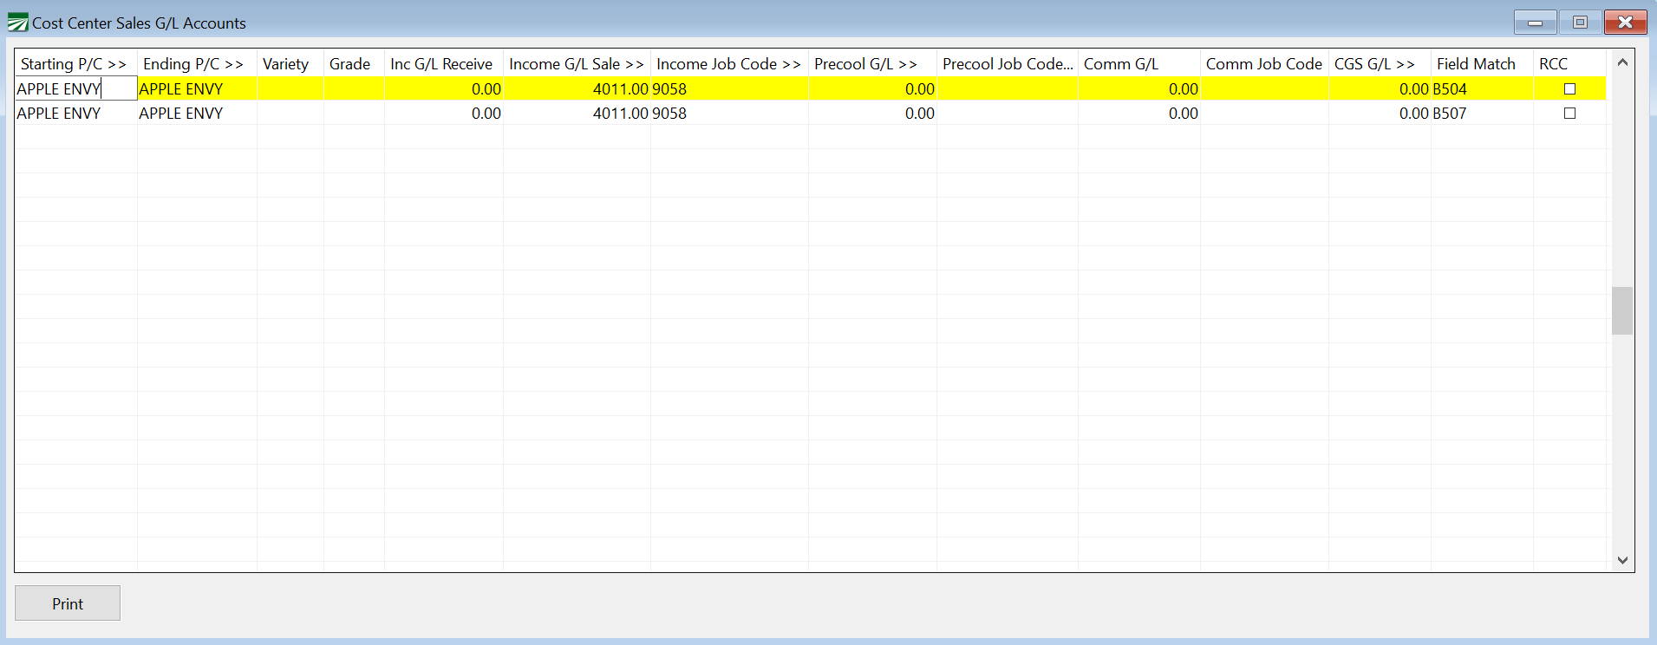Click the vertical scrollbar thumb
This screenshot has height=645, width=1657.
pyautogui.click(x=1622, y=310)
